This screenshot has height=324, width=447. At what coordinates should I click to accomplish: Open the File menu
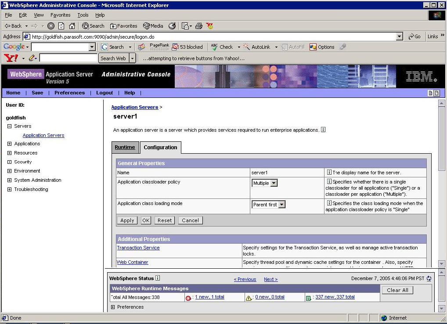[x=8, y=15]
